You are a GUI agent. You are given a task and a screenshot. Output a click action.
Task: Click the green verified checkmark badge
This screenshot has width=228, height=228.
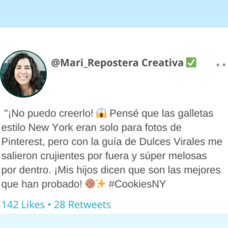click(191, 63)
